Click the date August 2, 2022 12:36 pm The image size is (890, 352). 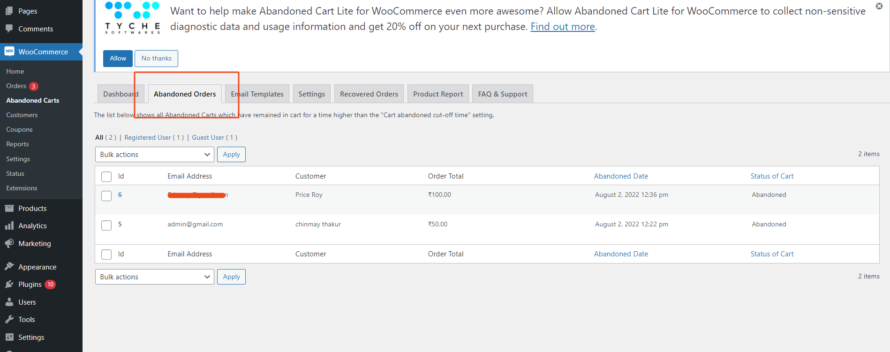[x=632, y=195]
